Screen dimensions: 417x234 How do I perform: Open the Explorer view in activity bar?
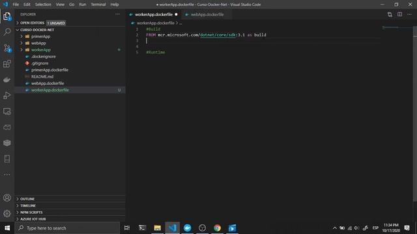tap(7, 16)
